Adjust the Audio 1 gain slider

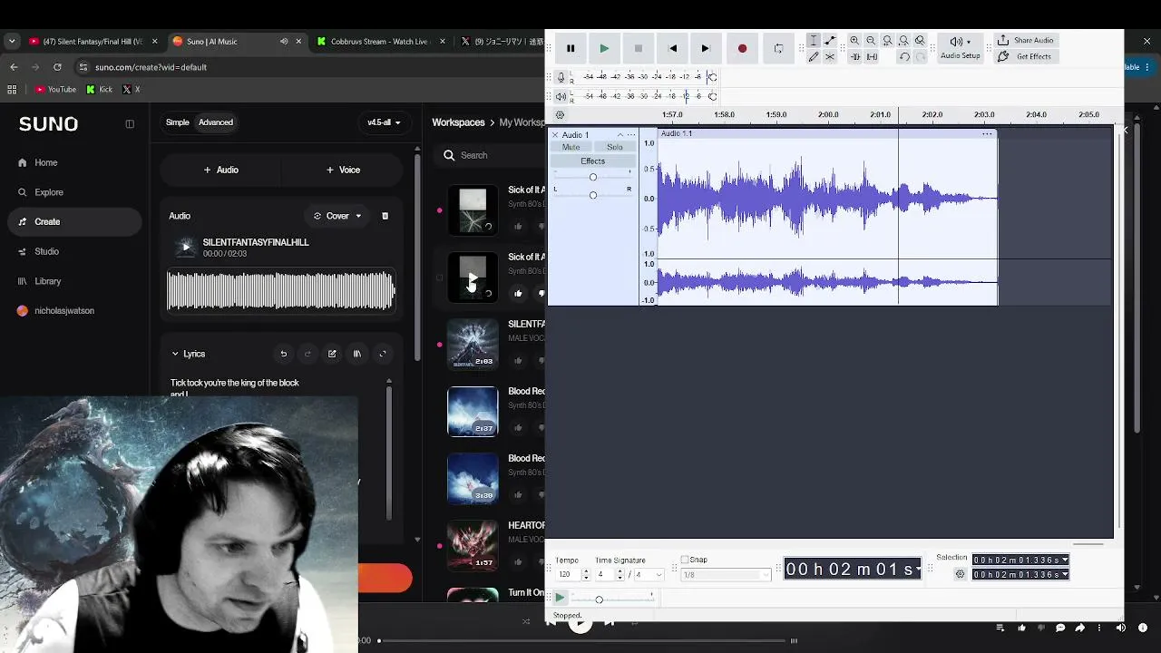point(593,177)
